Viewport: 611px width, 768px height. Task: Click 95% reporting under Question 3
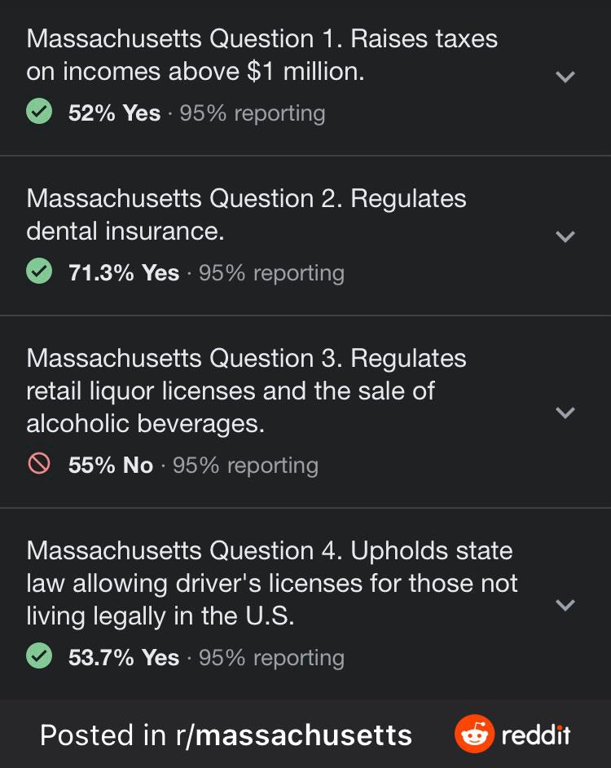(x=245, y=466)
